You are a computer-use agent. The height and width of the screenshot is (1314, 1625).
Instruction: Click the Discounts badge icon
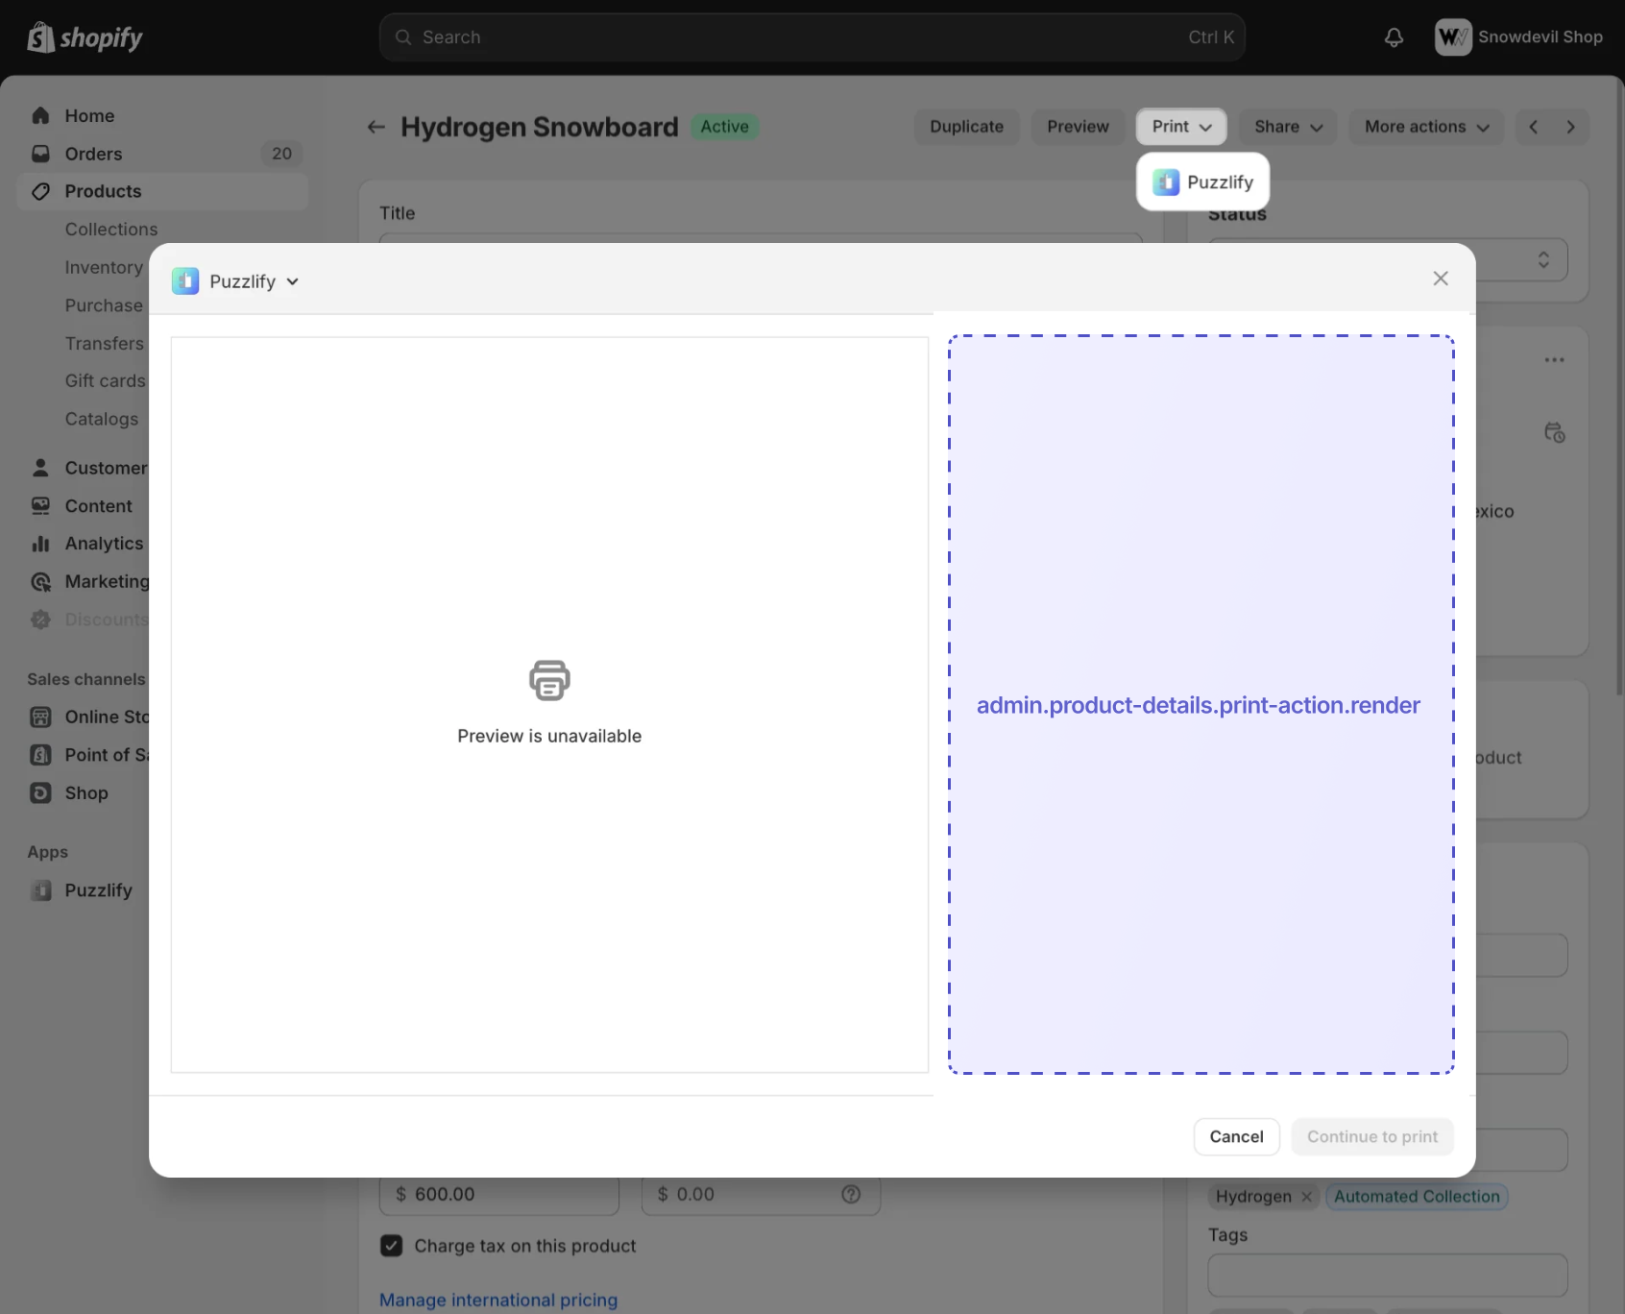40,620
